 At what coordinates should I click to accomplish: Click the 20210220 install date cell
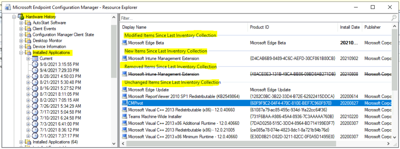pos(349,116)
